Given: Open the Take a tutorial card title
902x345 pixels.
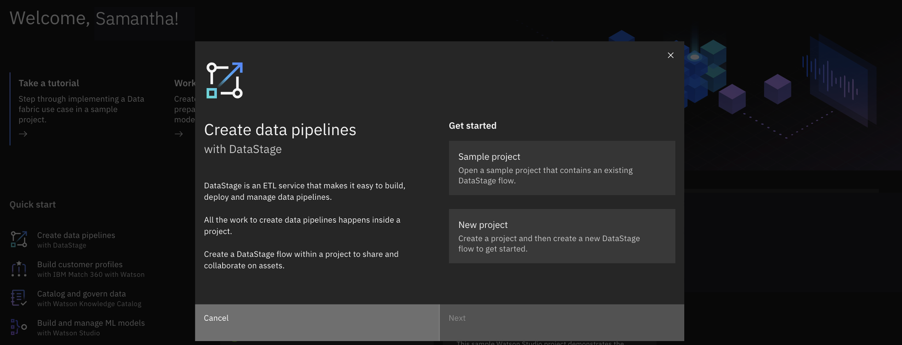Looking at the screenshot, I should (x=49, y=83).
